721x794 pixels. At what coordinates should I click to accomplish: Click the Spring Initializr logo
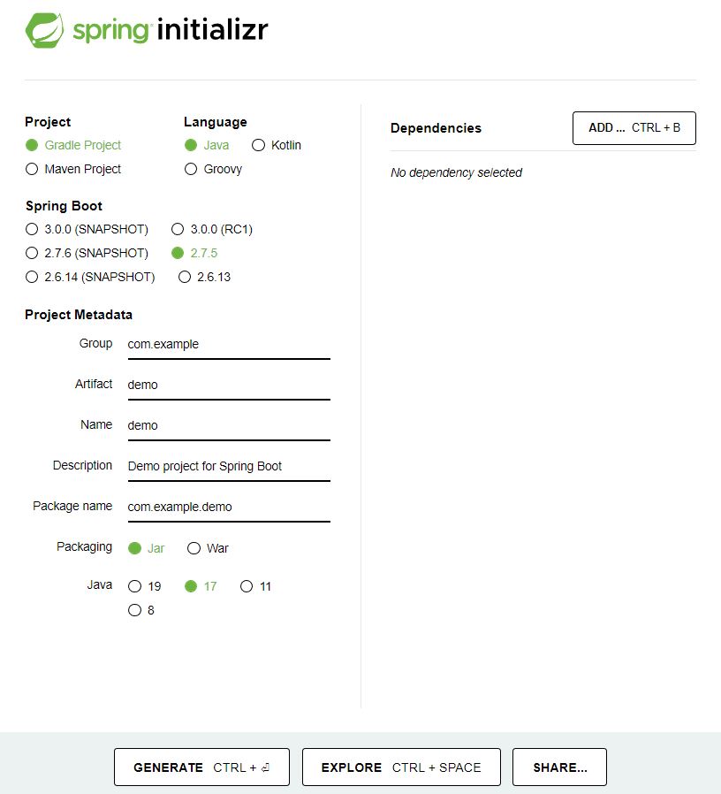coord(147,30)
